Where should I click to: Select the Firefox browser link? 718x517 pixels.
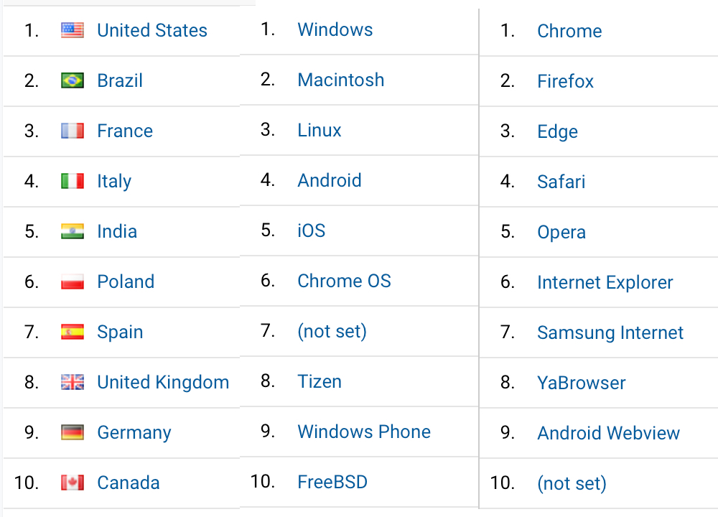coord(565,81)
